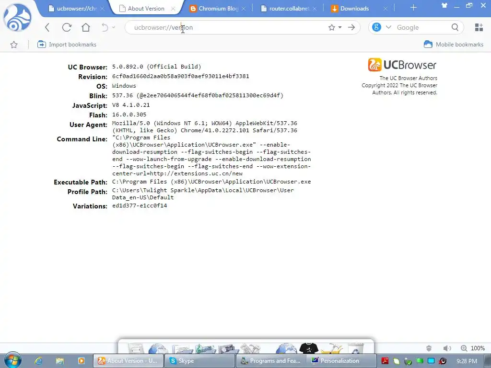The height and width of the screenshot is (368, 491).
Task: Reload the page with the refresh icon
Action: click(67, 27)
